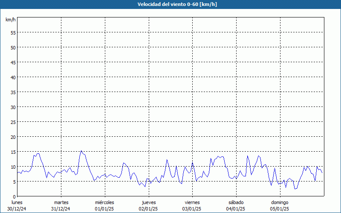Click the 31/12/24 date label
Screen dimensions: 341x213
click(x=61, y=209)
